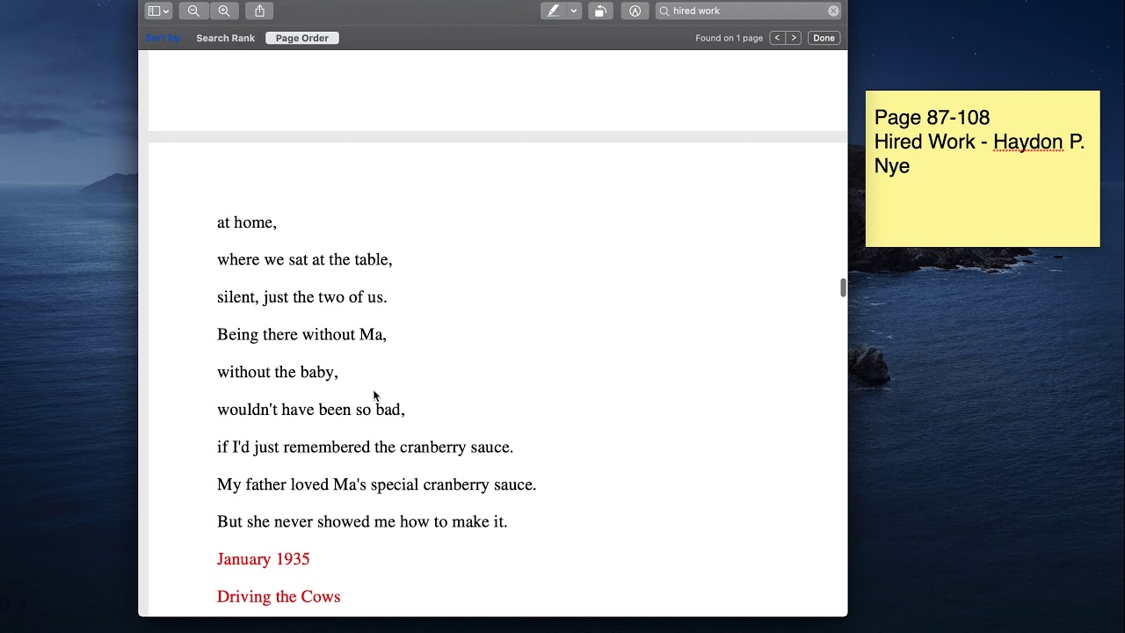Sort results by Search Rank
The width and height of the screenshot is (1125, 633).
coord(225,38)
